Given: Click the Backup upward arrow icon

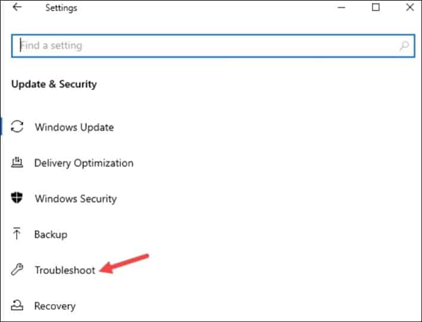Looking at the screenshot, I should [x=17, y=233].
